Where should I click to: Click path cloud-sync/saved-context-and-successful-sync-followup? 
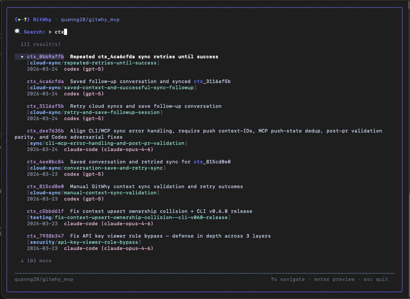[112, 87]
